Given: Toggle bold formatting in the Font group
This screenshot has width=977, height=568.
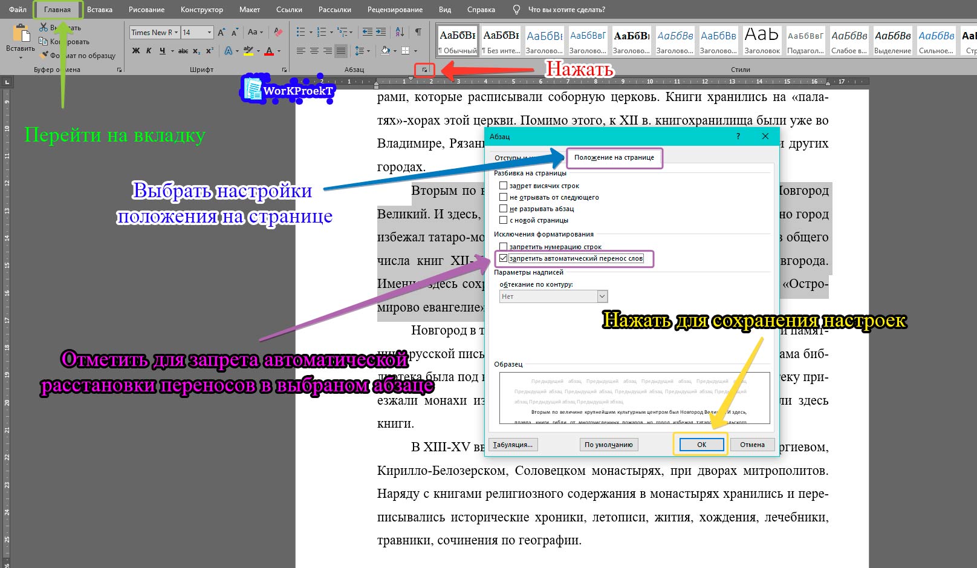Looking at the screenshot, I should [x=135, y=50].
